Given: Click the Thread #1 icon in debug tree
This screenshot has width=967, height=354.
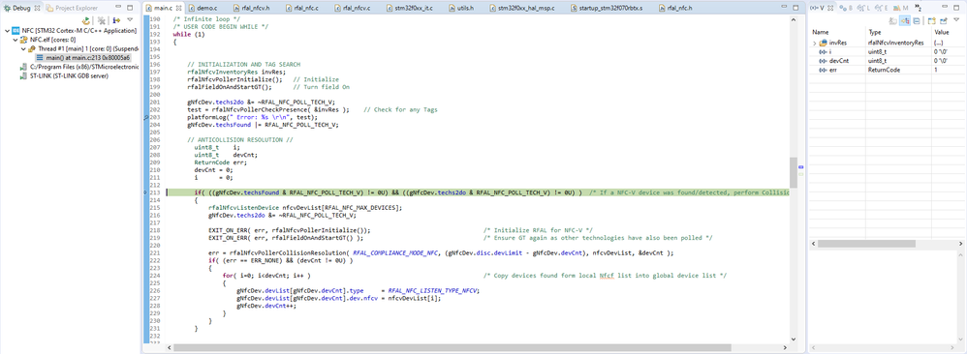Looking at the screenshot, I should pyautogui.click(x=32, y=48).
